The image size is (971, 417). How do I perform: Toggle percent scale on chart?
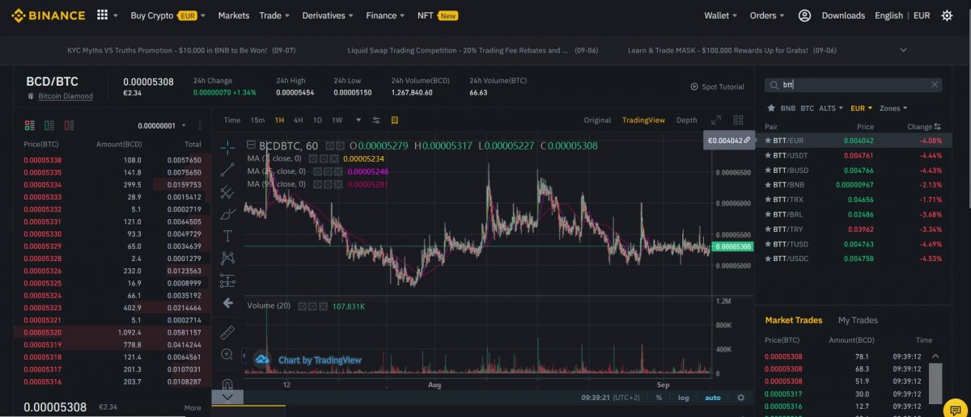[659, 398]
